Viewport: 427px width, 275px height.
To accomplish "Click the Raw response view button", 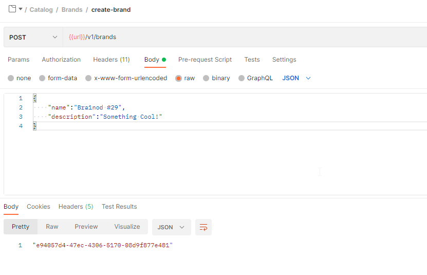I will tap(52, 227).
